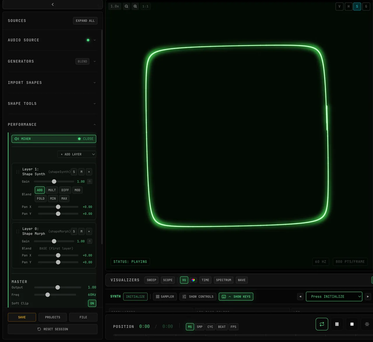Toggle loop playback

(x=322, y=324)
